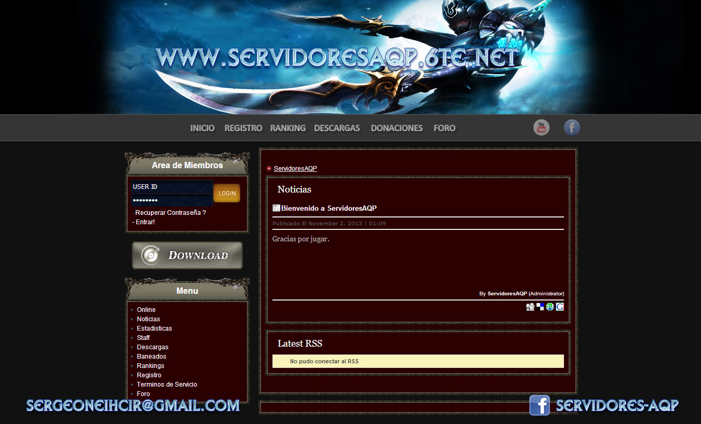Open Descargas in the side menu
This screenshot has width=701, height=424.
point(153,347)
